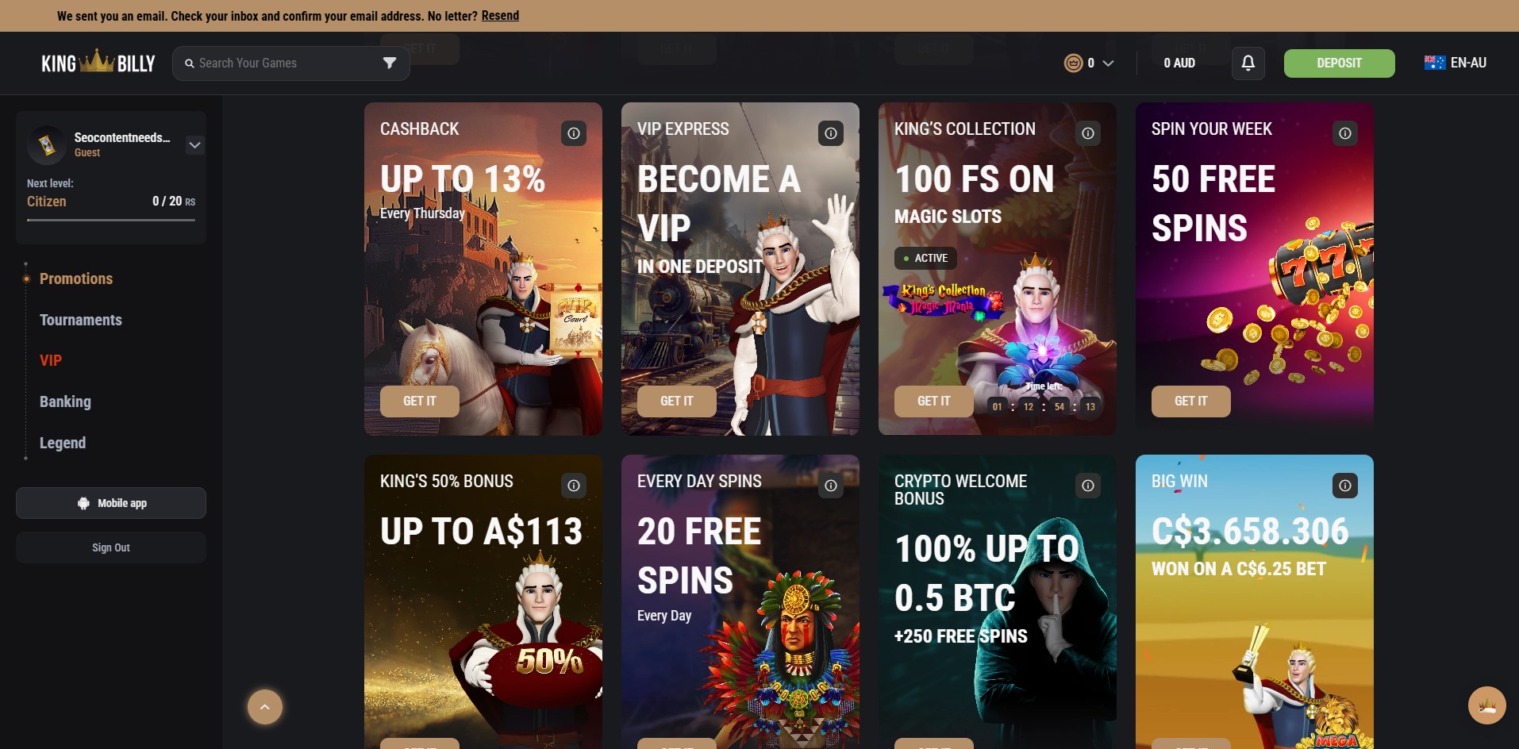1519x749 pixels.
Task: Open Crypto Welcome Bonus info icon
Action: click(1088, 486)
